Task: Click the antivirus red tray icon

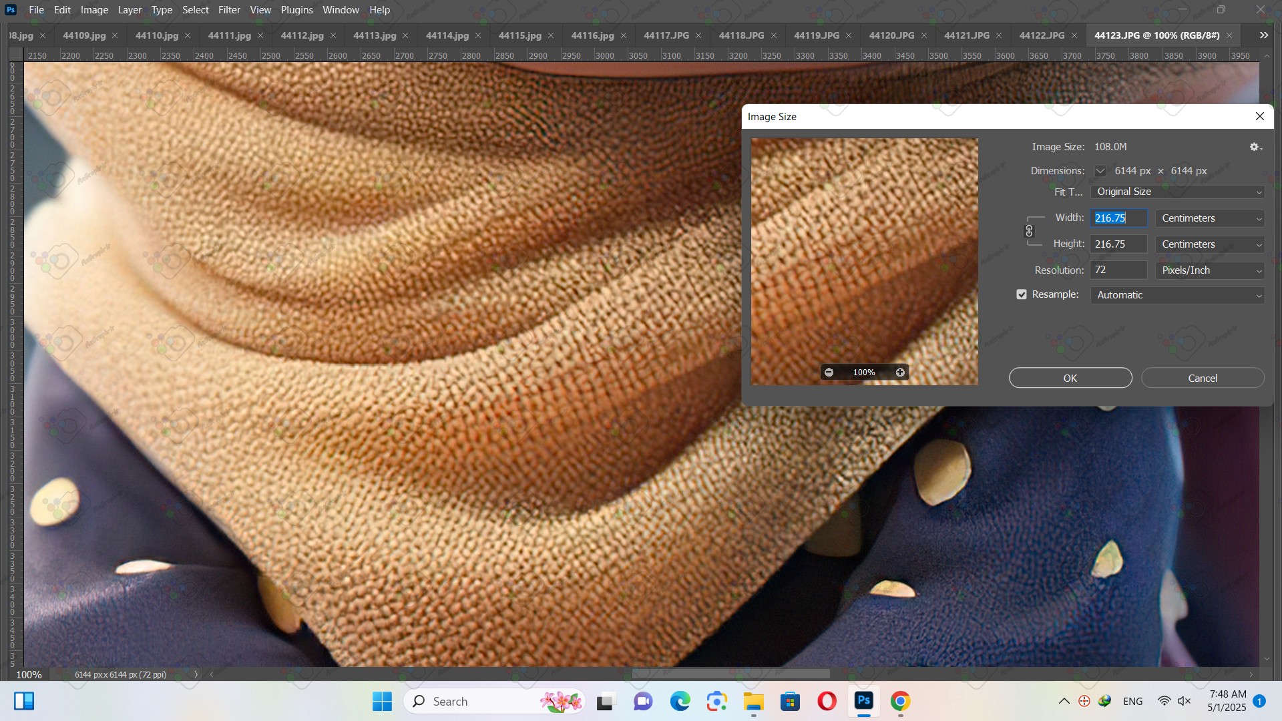Action: click(x=1084, y=701)
